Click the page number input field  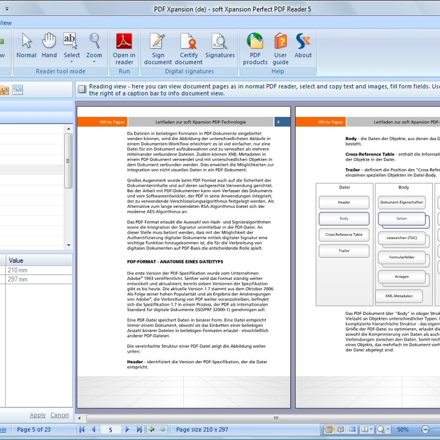(110, 429)
